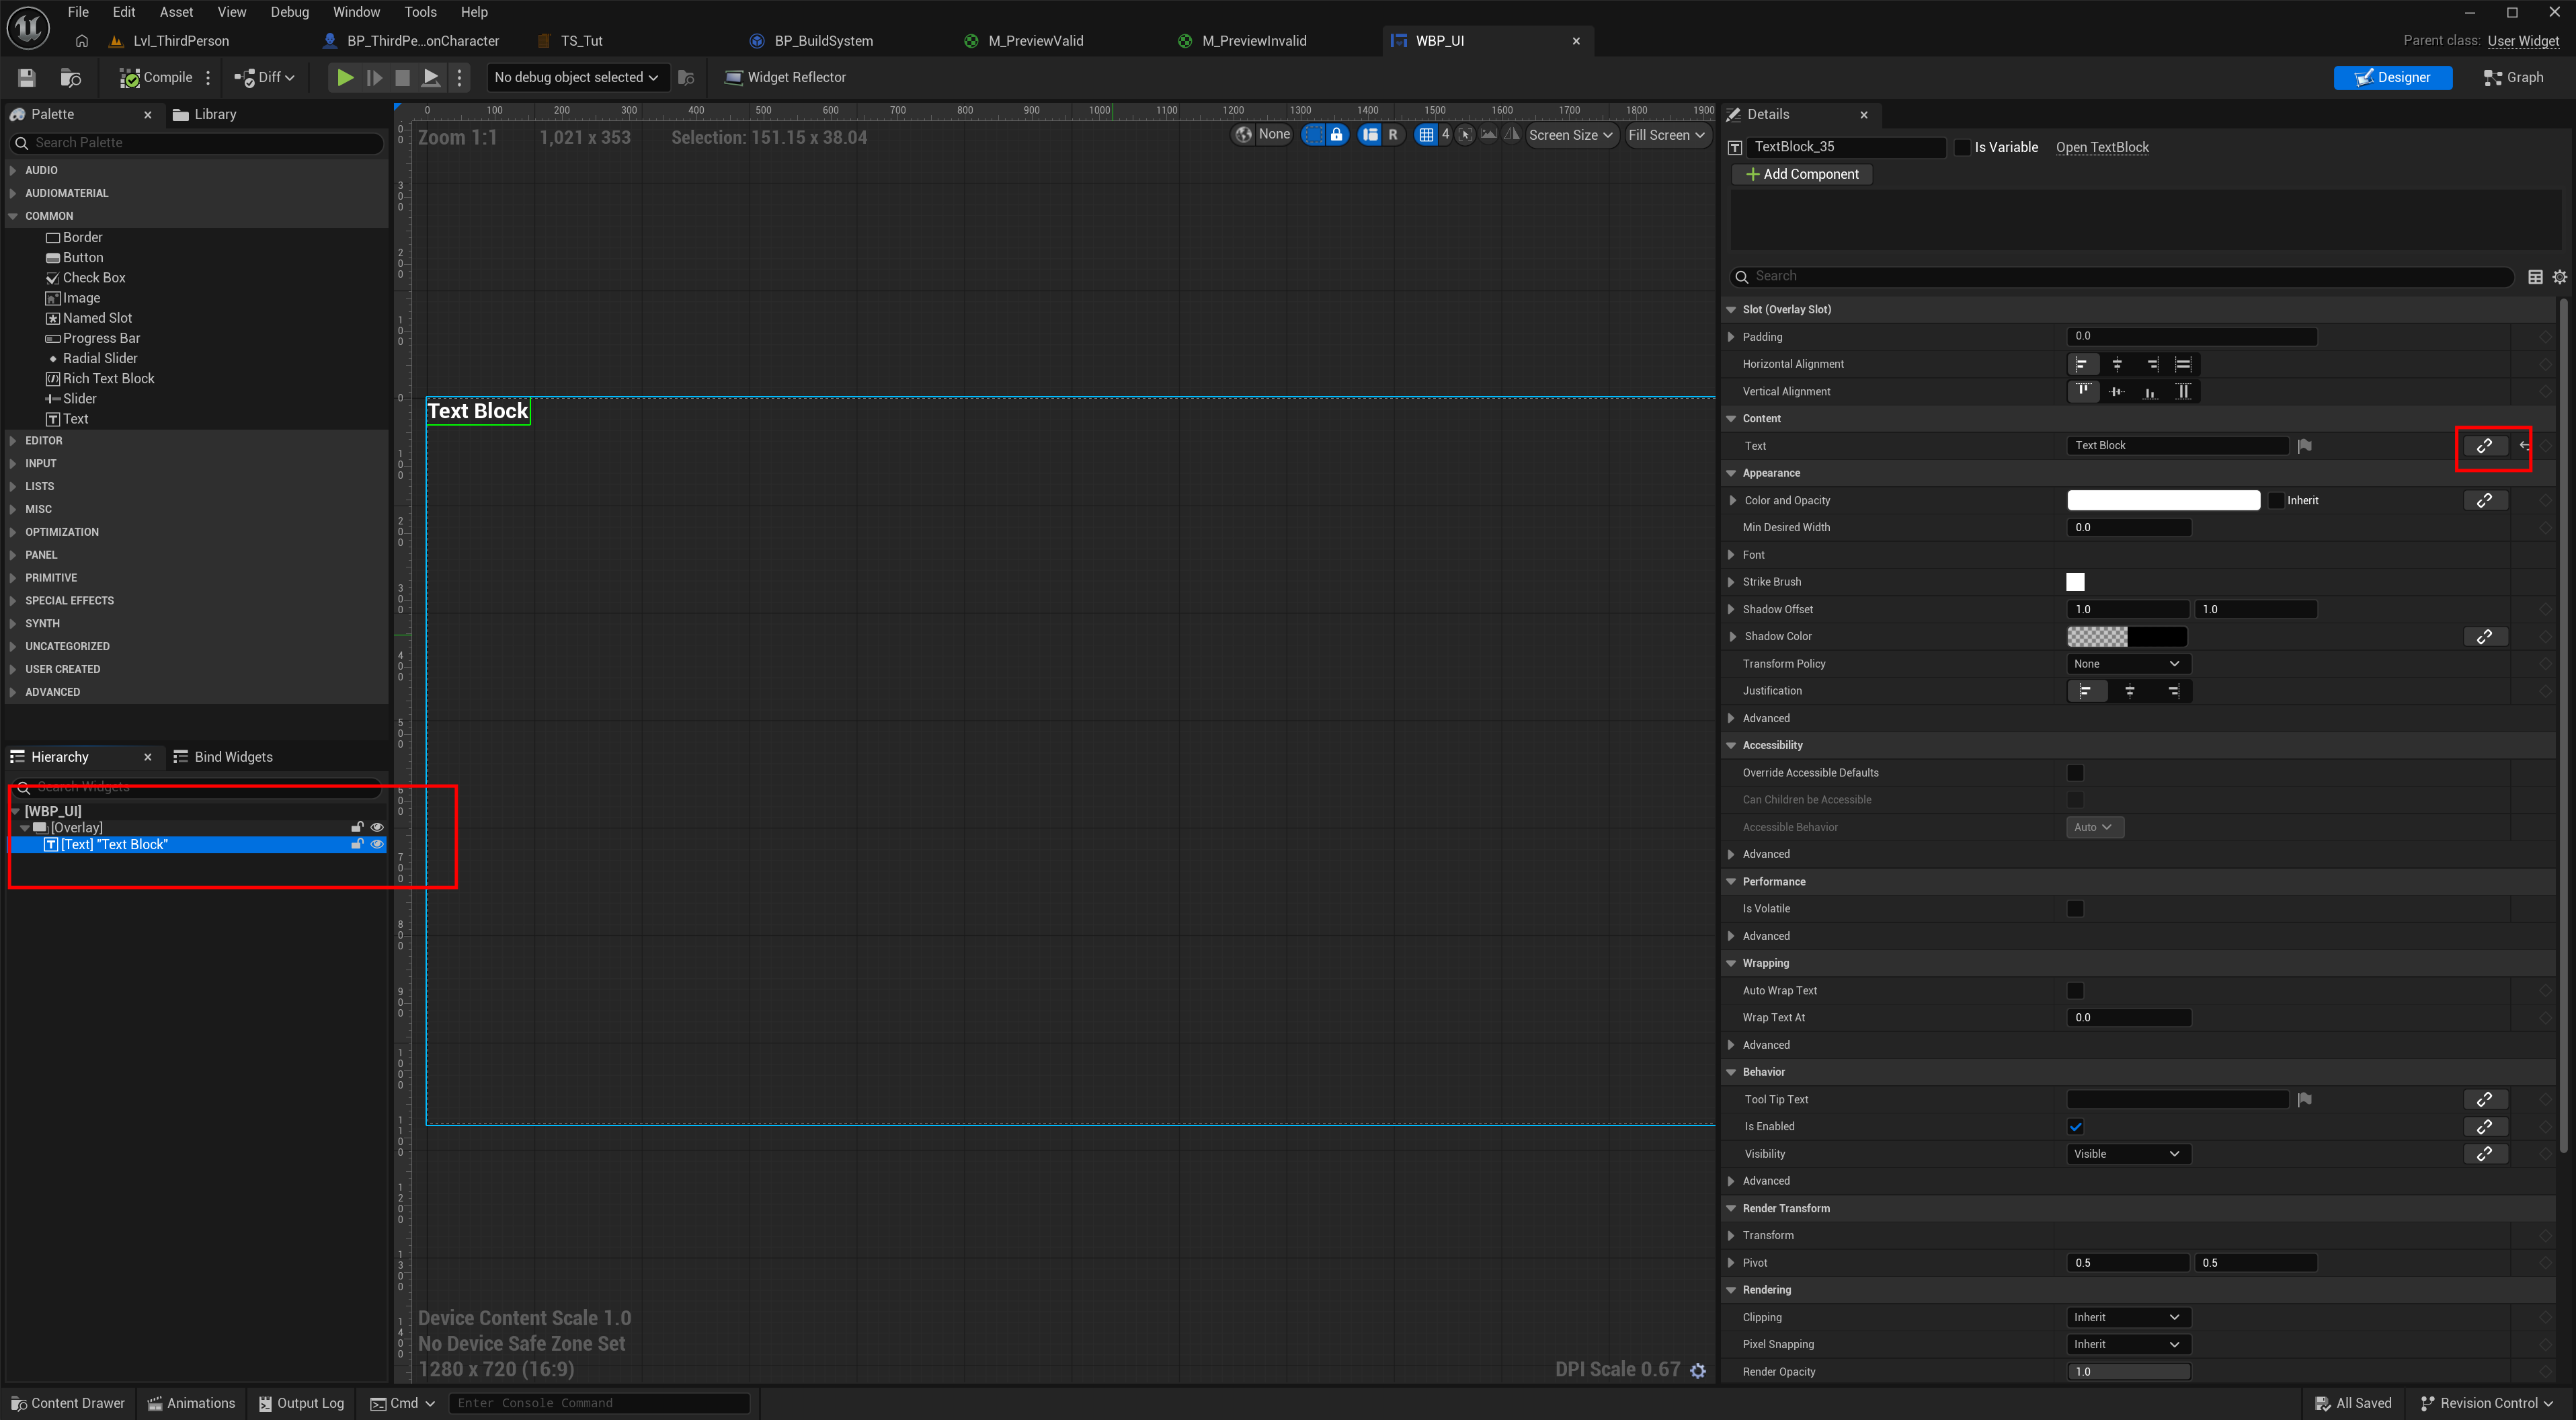The image size is (2576, 1420).
Task: Hide the Text Block via eye icon
Action: tap(377, 845)
